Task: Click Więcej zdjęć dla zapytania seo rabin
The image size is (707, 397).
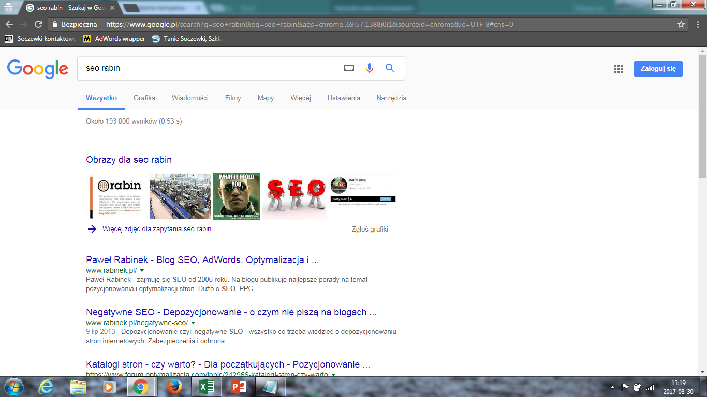Action: pyautogui.click(x=157, y=228)
